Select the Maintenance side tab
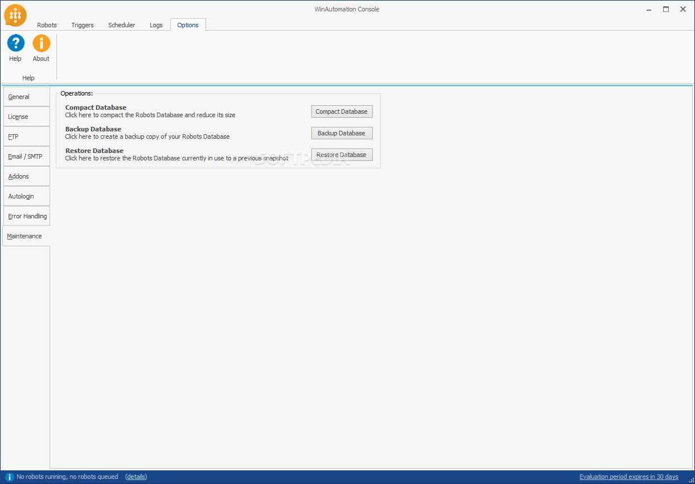 pyautogui.click(x=26, y=236)
